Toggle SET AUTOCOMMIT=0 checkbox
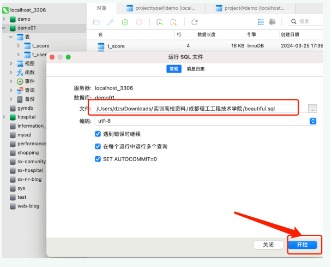332x267 pixels. pos(98,159)
